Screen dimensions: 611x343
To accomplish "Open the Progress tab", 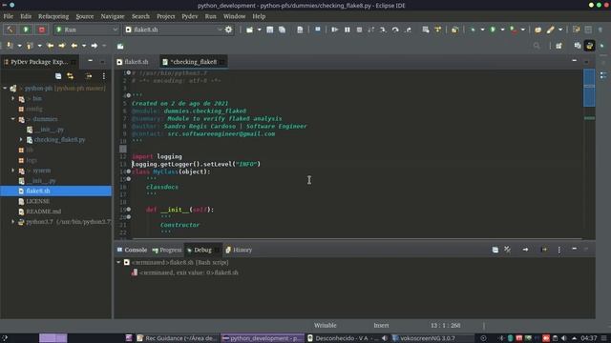I will [167, 250].
